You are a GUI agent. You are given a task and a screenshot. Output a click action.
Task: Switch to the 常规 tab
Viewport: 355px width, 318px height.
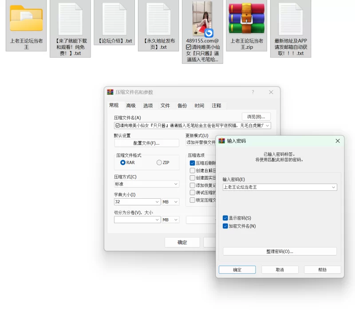pyautogui.click(x=114, y=105)
